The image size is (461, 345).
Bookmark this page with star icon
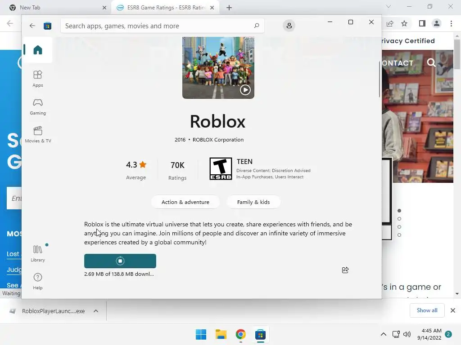pos(404,23)
